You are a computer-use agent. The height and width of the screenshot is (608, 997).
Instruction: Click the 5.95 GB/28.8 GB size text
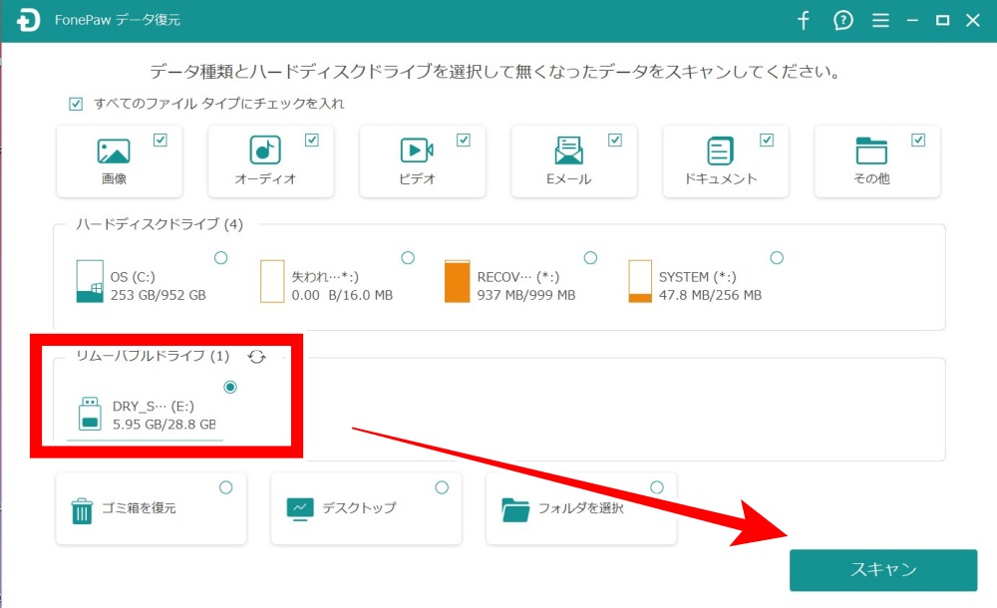pos(165,425)
